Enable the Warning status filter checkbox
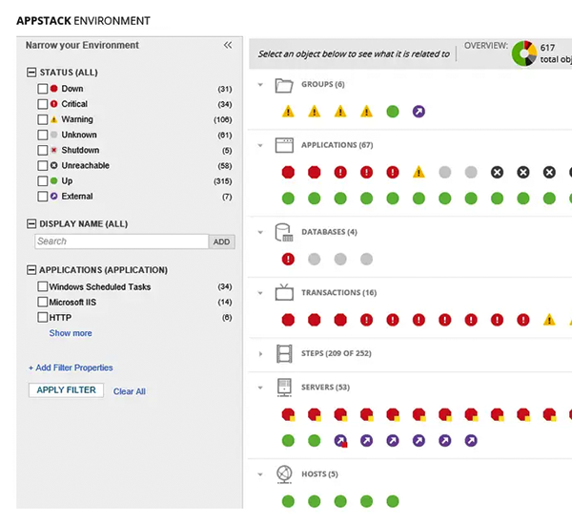572x525 pixels. click(43, 119)
